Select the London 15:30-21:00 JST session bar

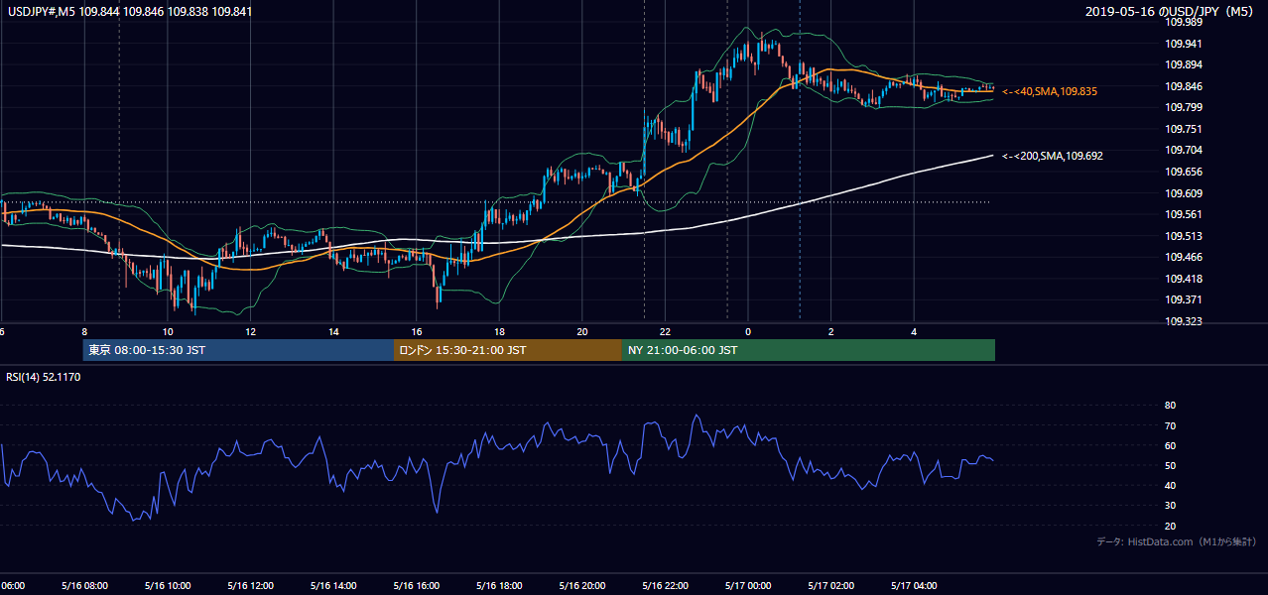coord(508,350)
